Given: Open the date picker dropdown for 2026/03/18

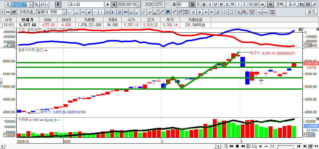Looking at the screenshot, I should [139, 5].
